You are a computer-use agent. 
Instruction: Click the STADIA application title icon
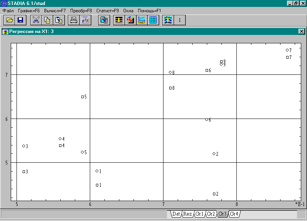4,3
